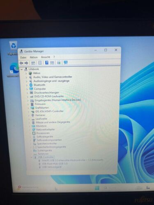Expand the DVD/CD-ROM-Laufwerke chevron
154x205 pixels.
pos(28,97)
